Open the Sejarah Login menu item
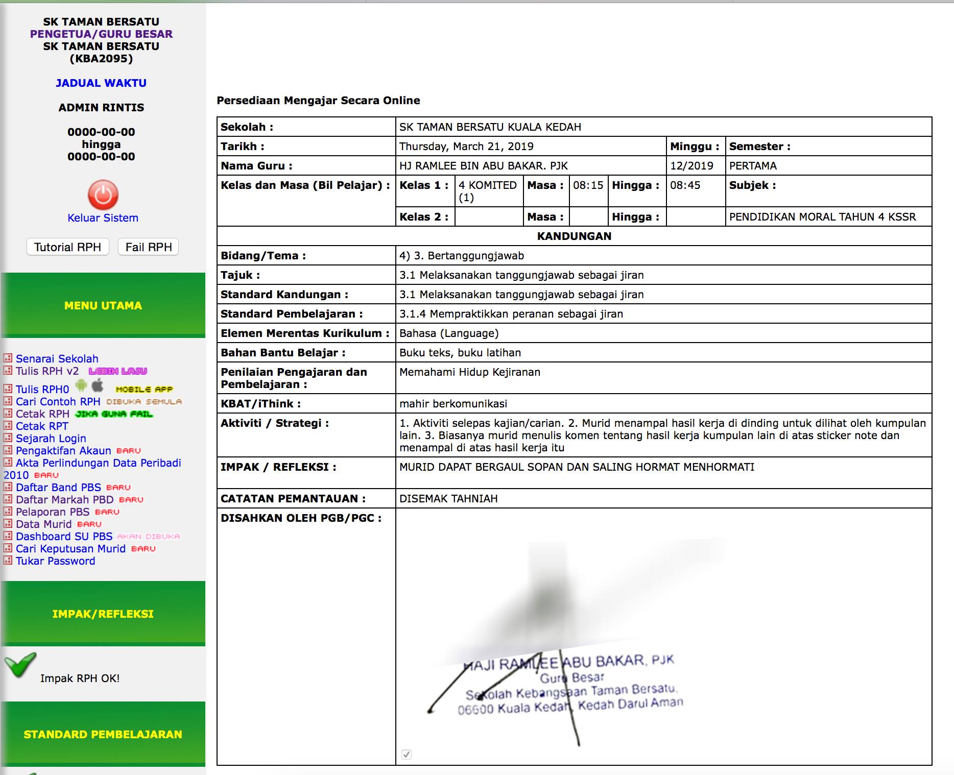 (51, 439)
